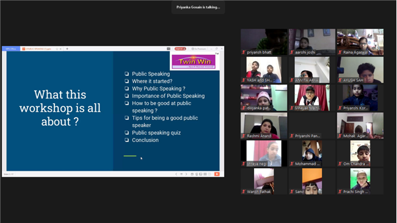Click the 'Public Speaking' first bullet line
The height and width of the screenshot is (223, 397).
(151, 74)
